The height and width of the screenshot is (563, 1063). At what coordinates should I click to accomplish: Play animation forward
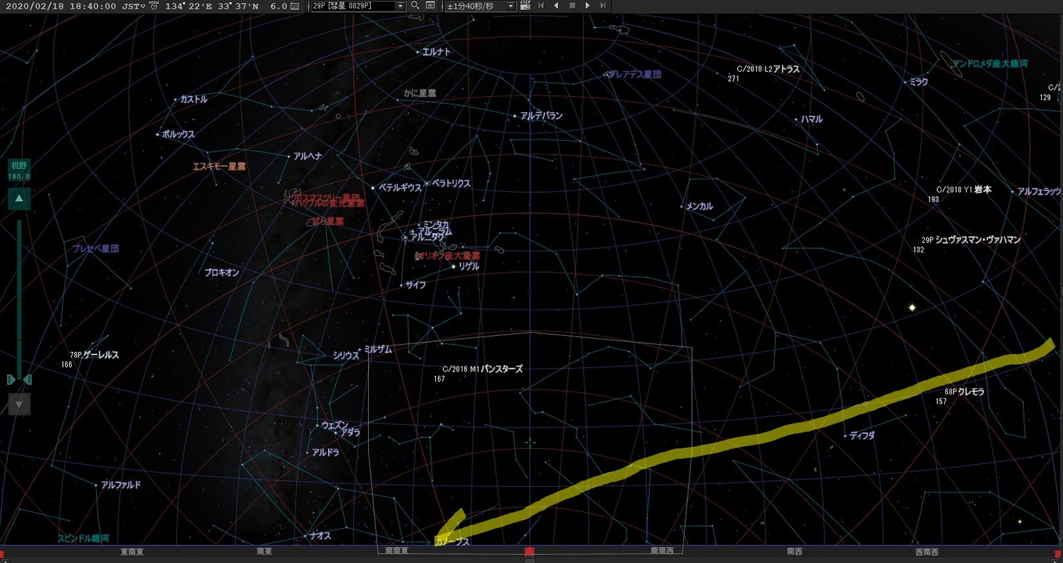pyautogui.click(x=587, y=5)
